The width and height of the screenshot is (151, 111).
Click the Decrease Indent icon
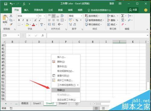pyautogui.click(x=49, y=24)
